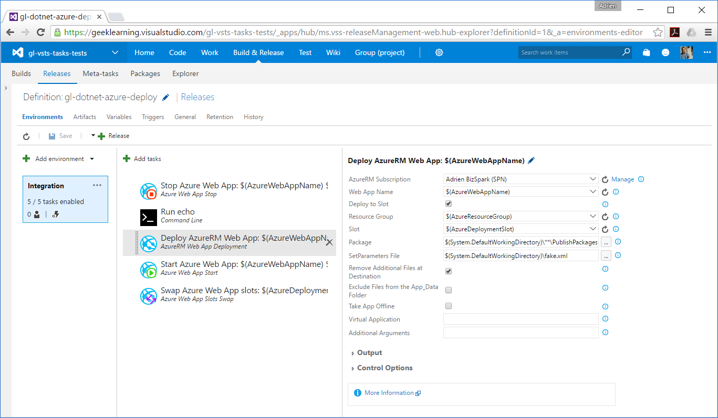
Task: Select the Swap Azure Web App slots task
Action: click(x=230, y=295)
